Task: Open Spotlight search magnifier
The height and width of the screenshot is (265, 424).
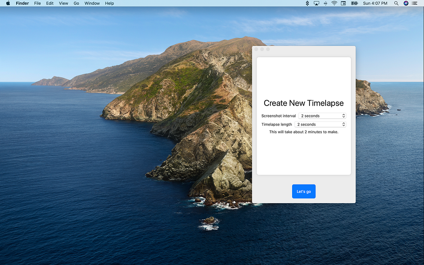Action: pyautogui.click(x=396, y=3)
